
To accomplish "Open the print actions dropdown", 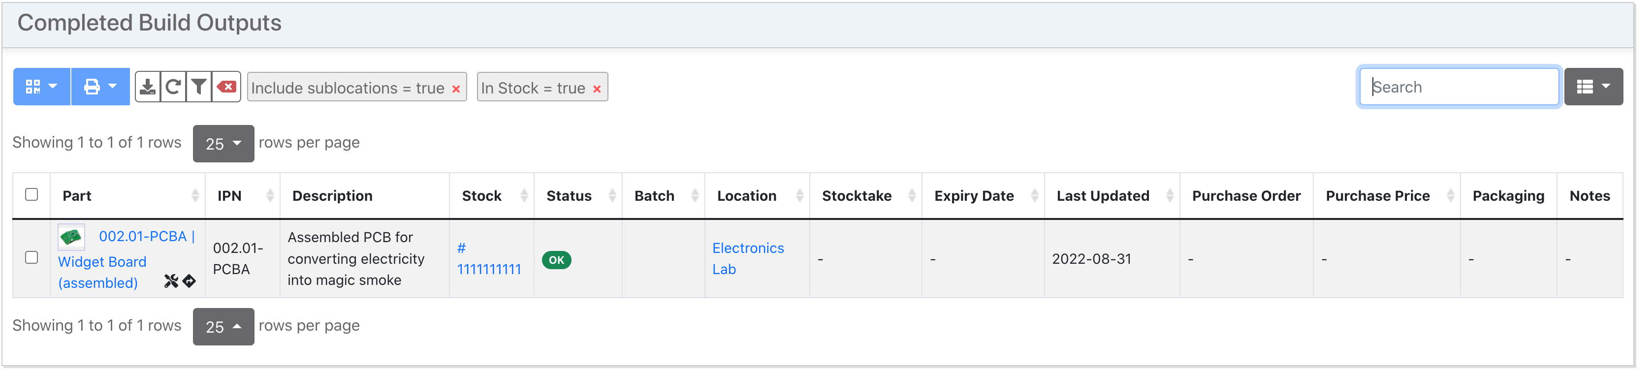I will [x=101, y=87].
